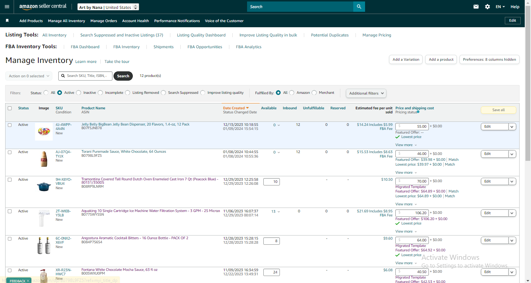
Task: Click the Add a product button
Action: [x=441, y=60]
